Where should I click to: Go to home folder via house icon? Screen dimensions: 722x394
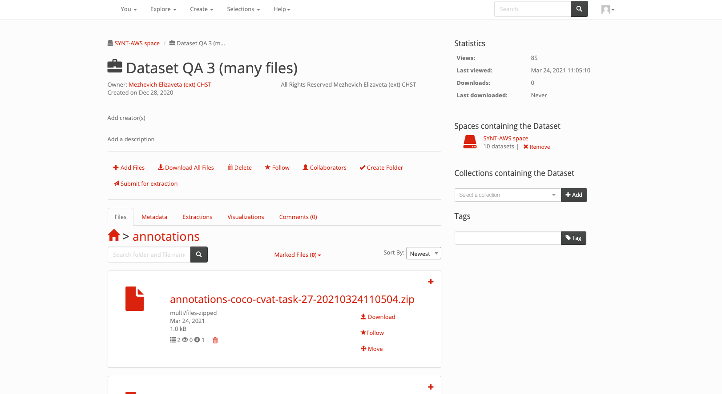(x=114, y=235)
